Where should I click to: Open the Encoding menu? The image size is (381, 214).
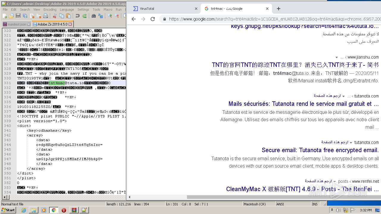tap(50, 10)
